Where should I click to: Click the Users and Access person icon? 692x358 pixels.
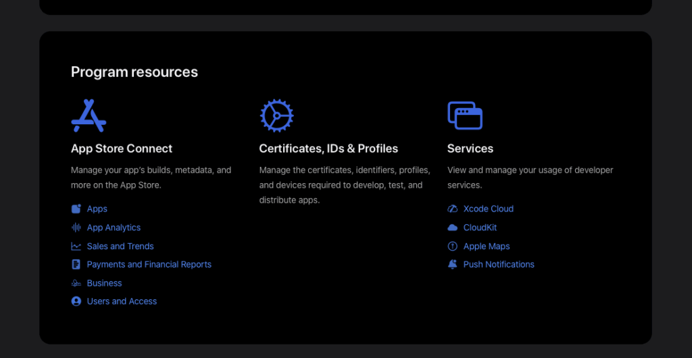coord(76,301)
